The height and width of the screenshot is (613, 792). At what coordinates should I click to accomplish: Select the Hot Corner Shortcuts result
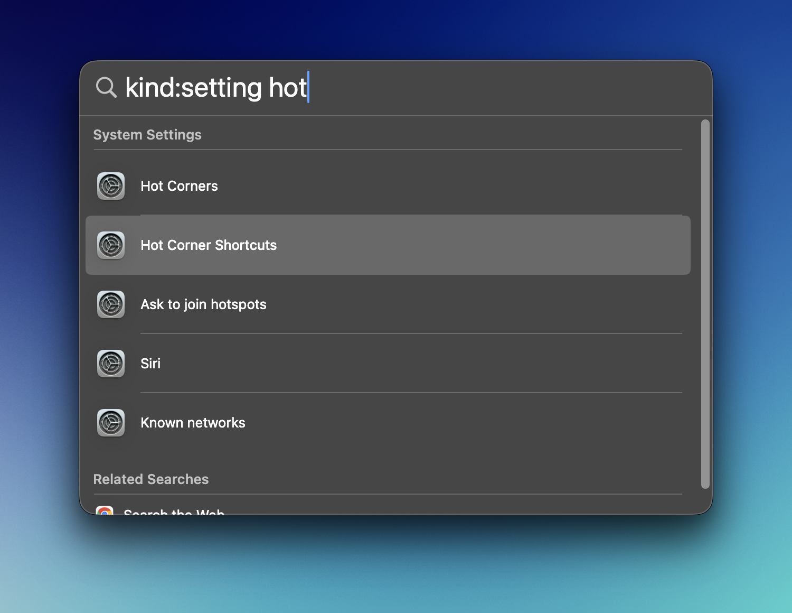pyautogui.click(x=388, y=245)
